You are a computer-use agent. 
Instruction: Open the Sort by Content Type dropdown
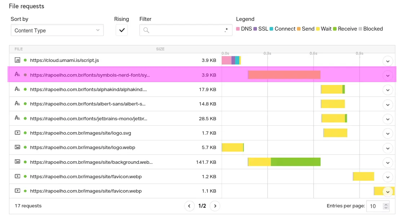(x=57, y=30)
